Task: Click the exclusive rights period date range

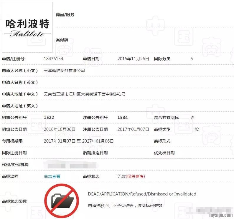Action: click(79, 141)
